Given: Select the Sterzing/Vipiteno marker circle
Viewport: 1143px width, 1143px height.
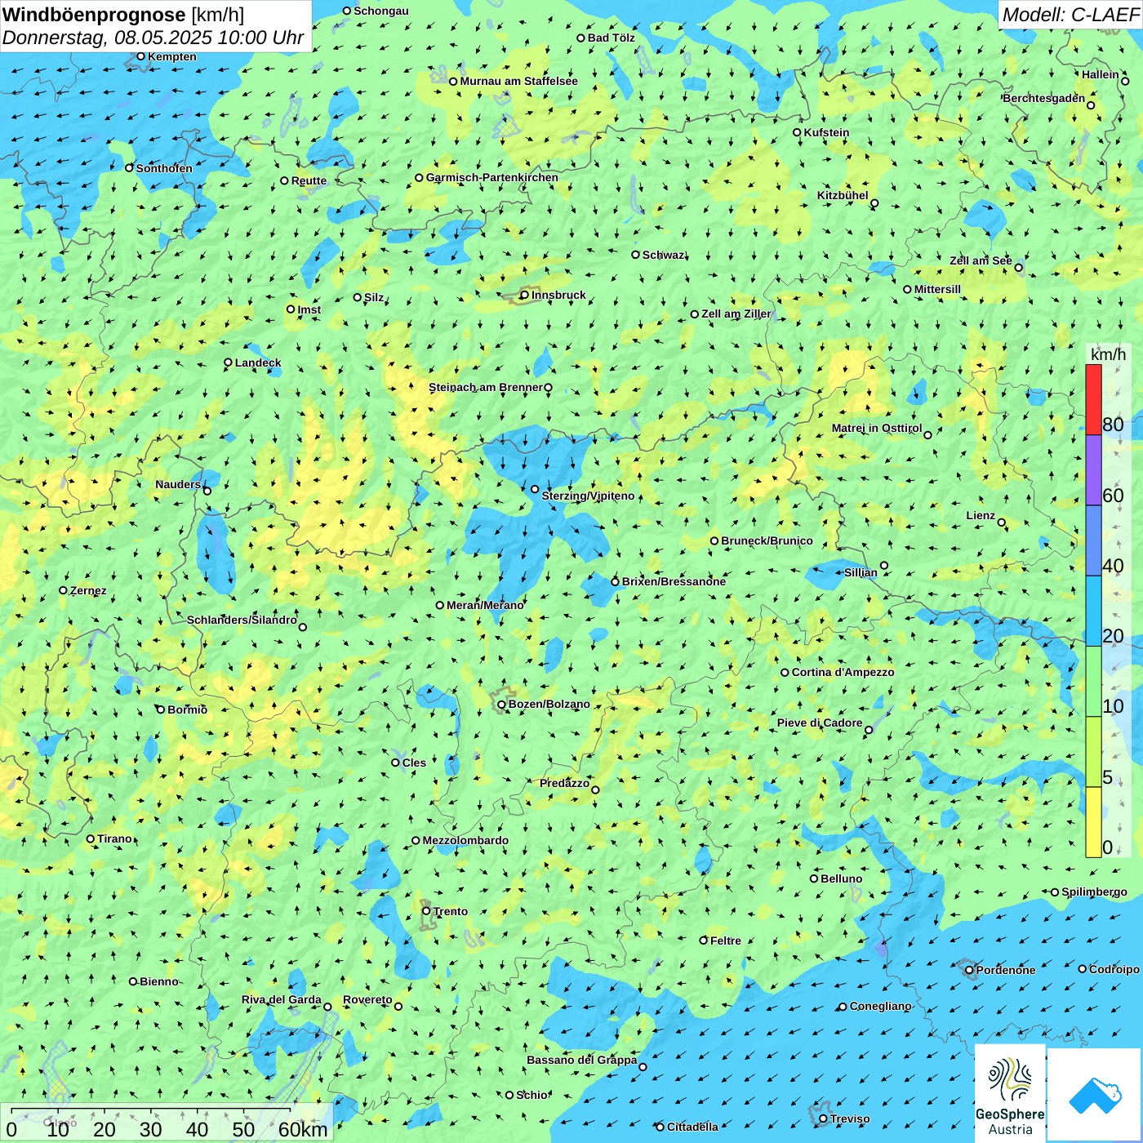Looking at the screenshot, I should point(535,490).
